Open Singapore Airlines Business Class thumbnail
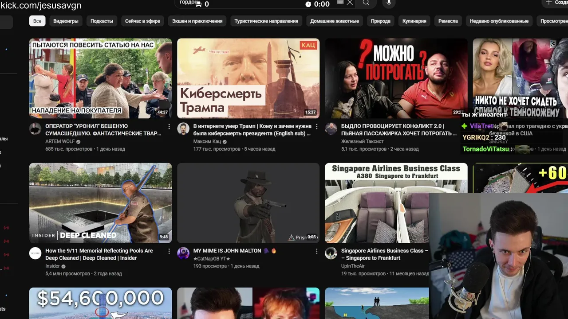This screenshot has height=319, width=568. 377,203
